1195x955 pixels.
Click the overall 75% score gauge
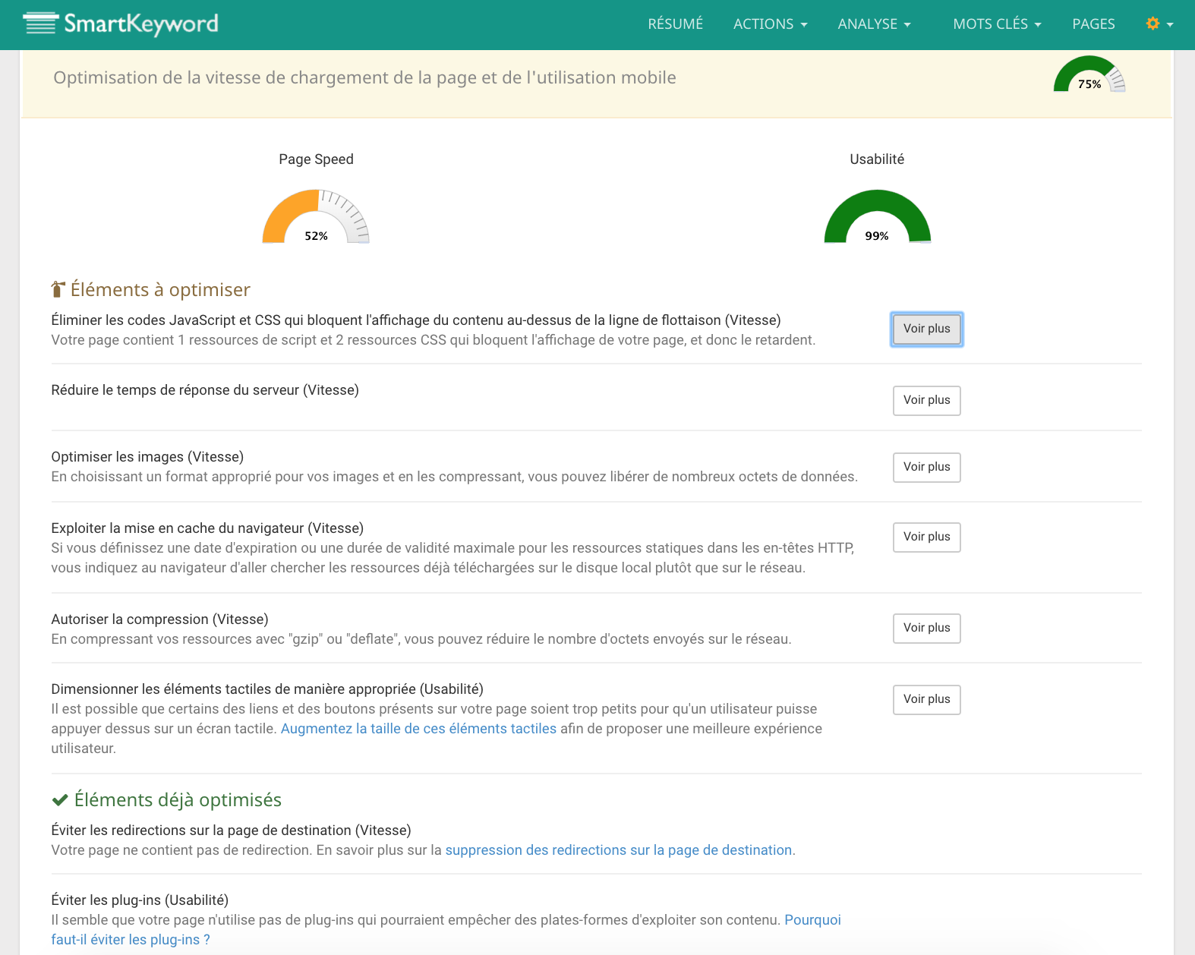1089,74
